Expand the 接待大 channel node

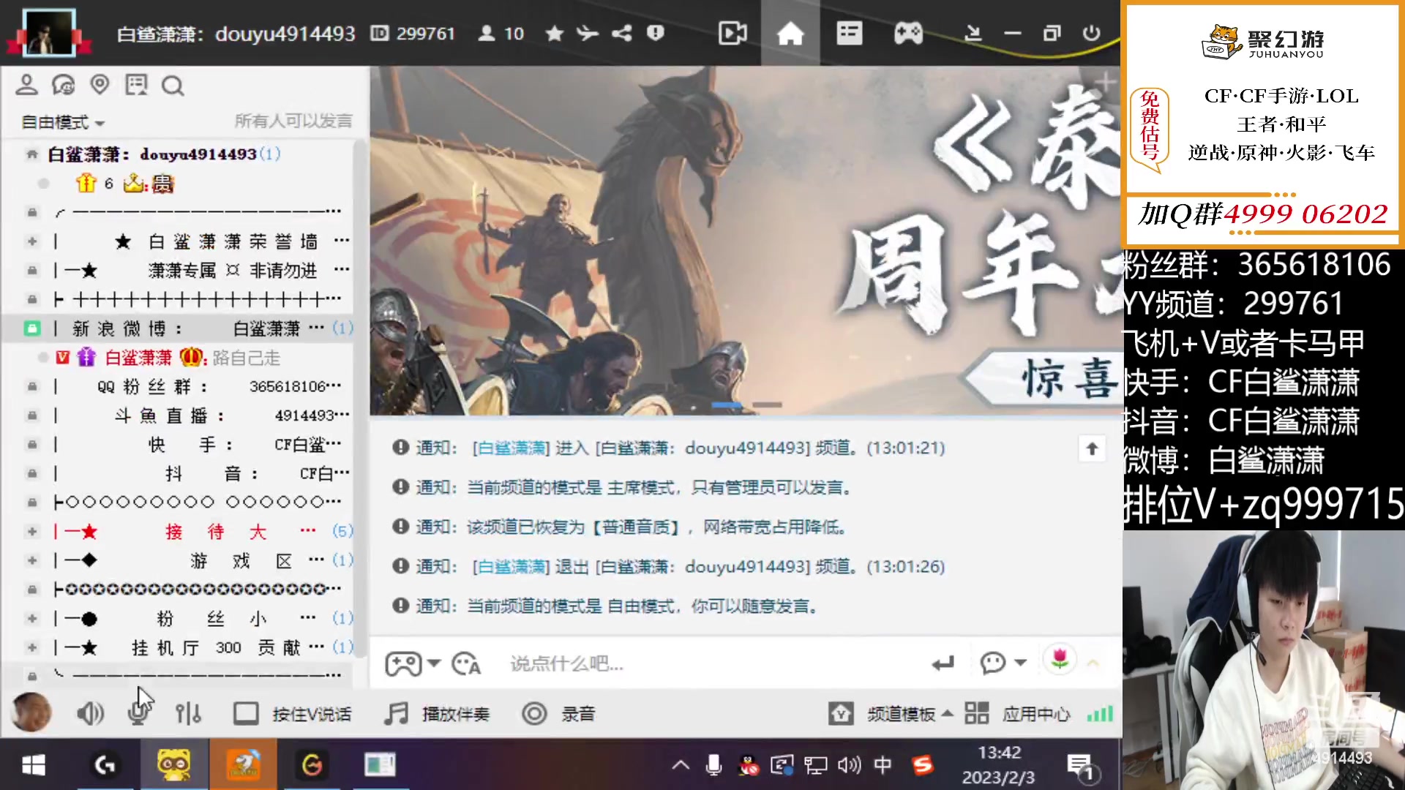[32, 531]
